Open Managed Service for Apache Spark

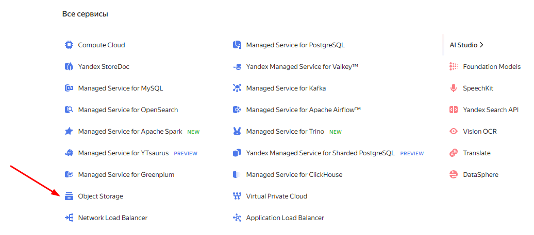(x=130, y=132)
